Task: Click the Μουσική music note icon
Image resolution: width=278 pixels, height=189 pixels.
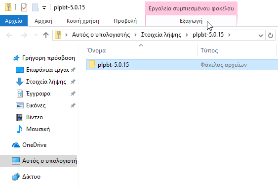Action: (x=19, y=129)
